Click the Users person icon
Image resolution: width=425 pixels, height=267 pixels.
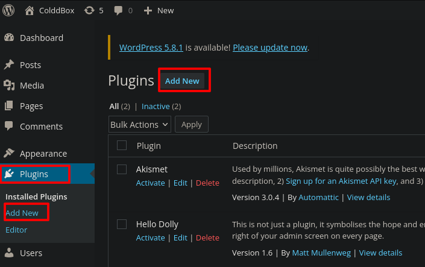coord(9,253)
